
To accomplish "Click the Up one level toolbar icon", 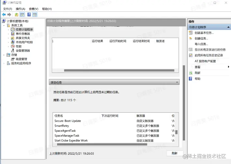I will pos(16,15).
